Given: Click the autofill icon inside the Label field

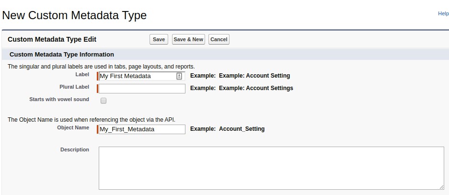Looking at the screenshot, I should pyautogui.click(x=179, y=76).
